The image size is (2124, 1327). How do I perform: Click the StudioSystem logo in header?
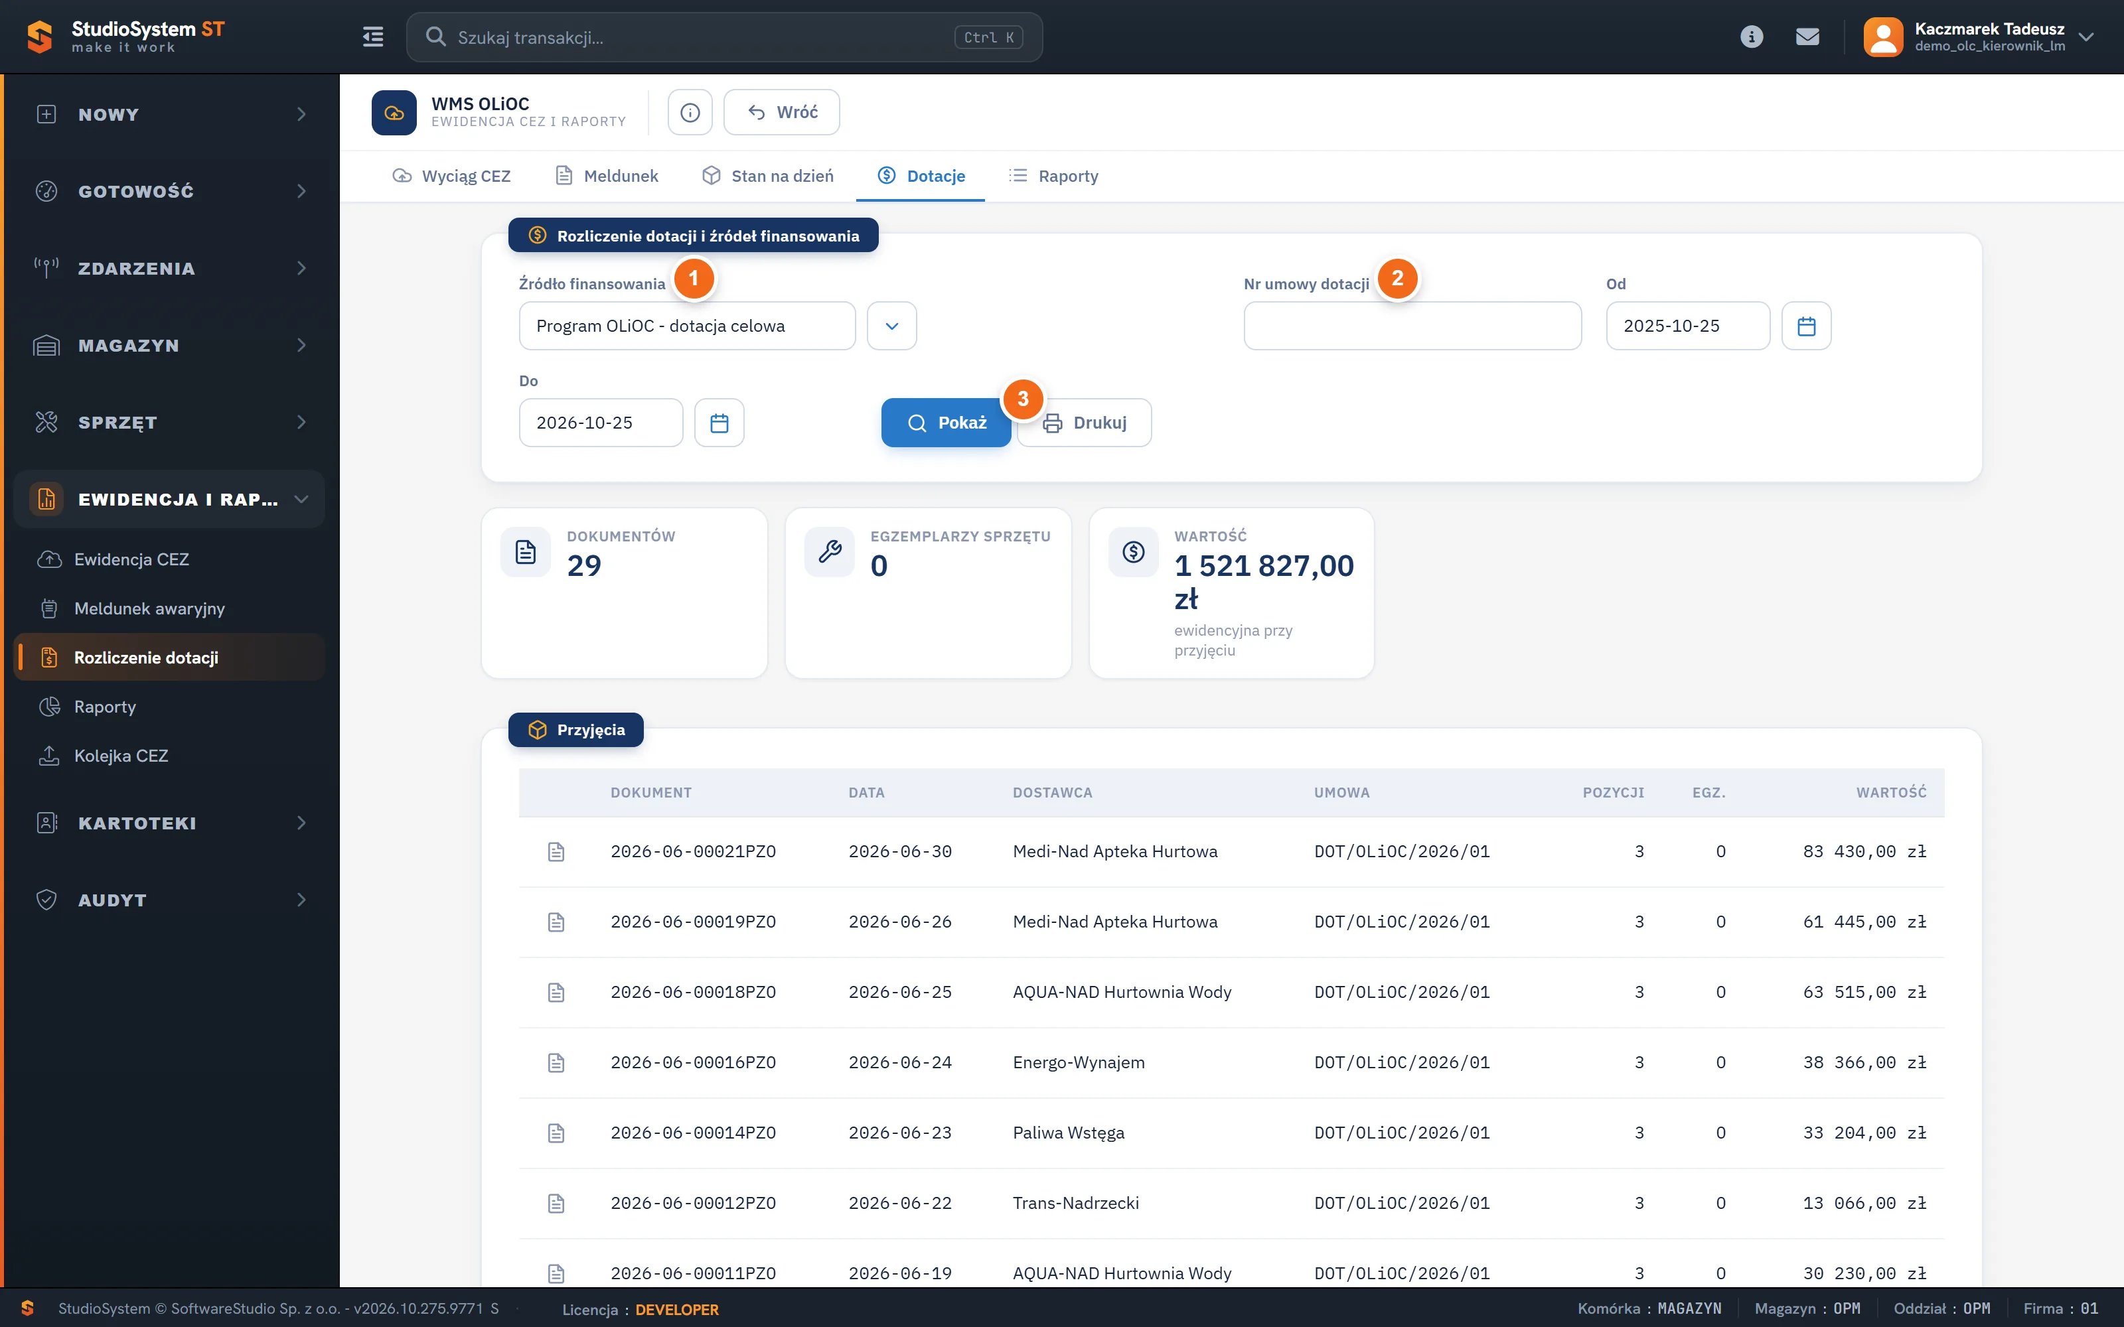(x=125, y=37)
